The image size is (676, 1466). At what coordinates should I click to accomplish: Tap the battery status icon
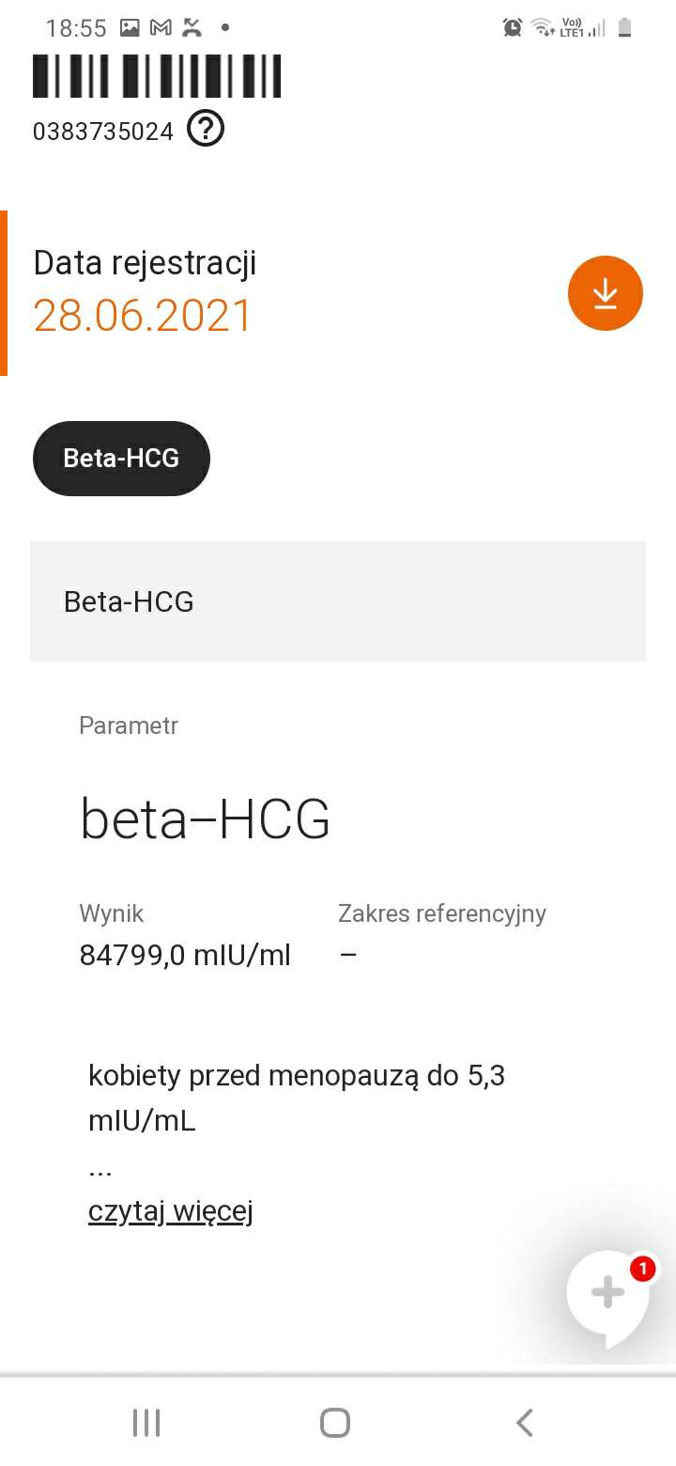[x=624, y=27]
